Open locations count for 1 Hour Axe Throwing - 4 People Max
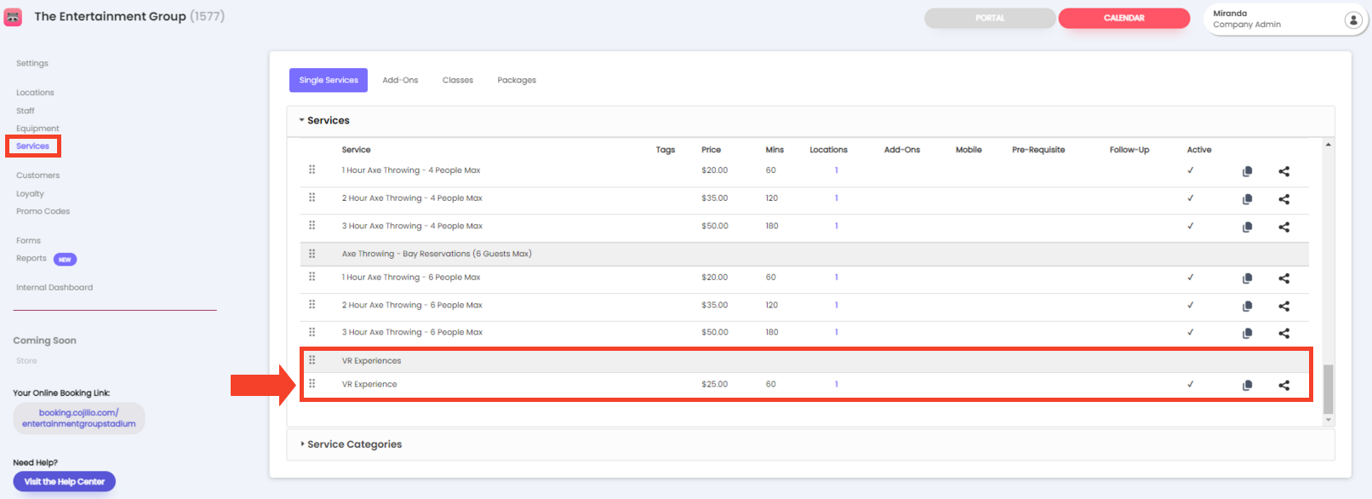Screen dimensions: 1372x499 click(837, 170)
